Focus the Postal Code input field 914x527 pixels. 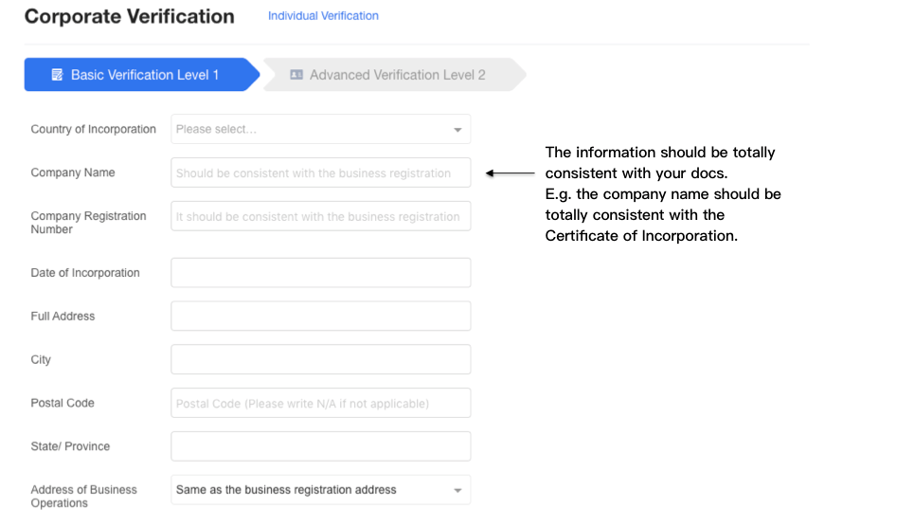click(320, 403)
